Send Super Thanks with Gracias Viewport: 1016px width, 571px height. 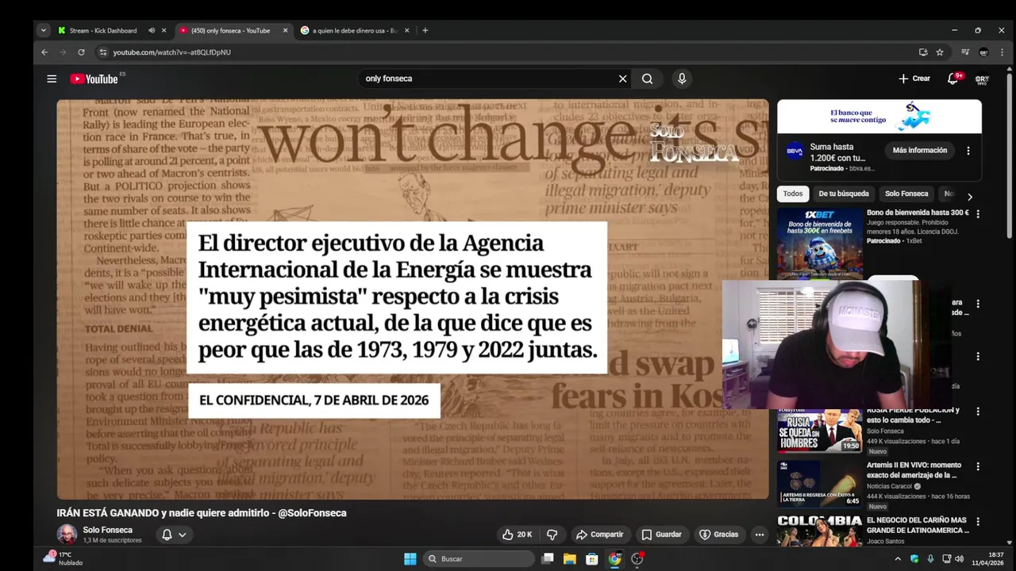718,535
